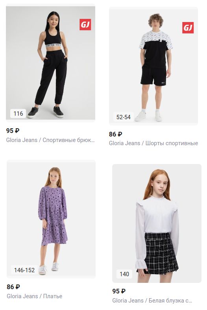Select the 146-152 size badge
This screenshot has height=310, width=207.
coord(24,270)
